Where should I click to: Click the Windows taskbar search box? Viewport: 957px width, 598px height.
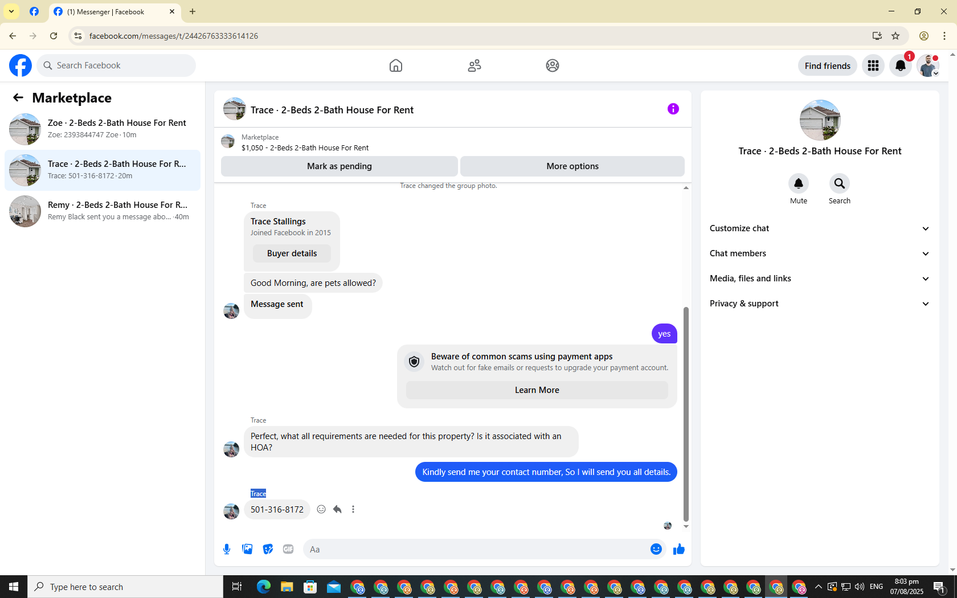[x=125, y=587]
